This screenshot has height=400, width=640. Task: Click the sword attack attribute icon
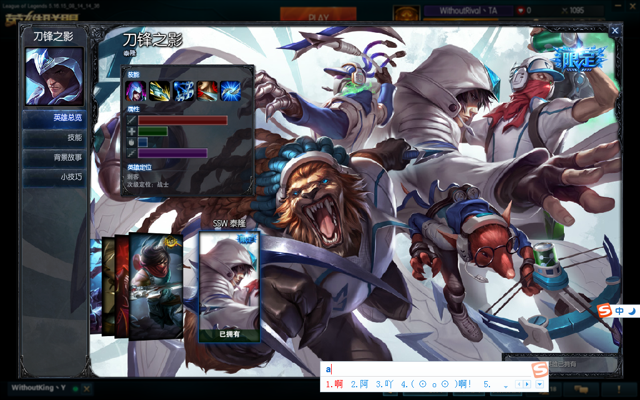132,120
